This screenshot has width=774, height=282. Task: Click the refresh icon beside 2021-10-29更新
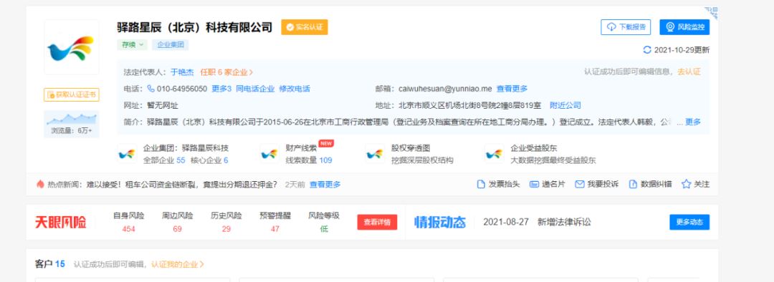point(647,50)
